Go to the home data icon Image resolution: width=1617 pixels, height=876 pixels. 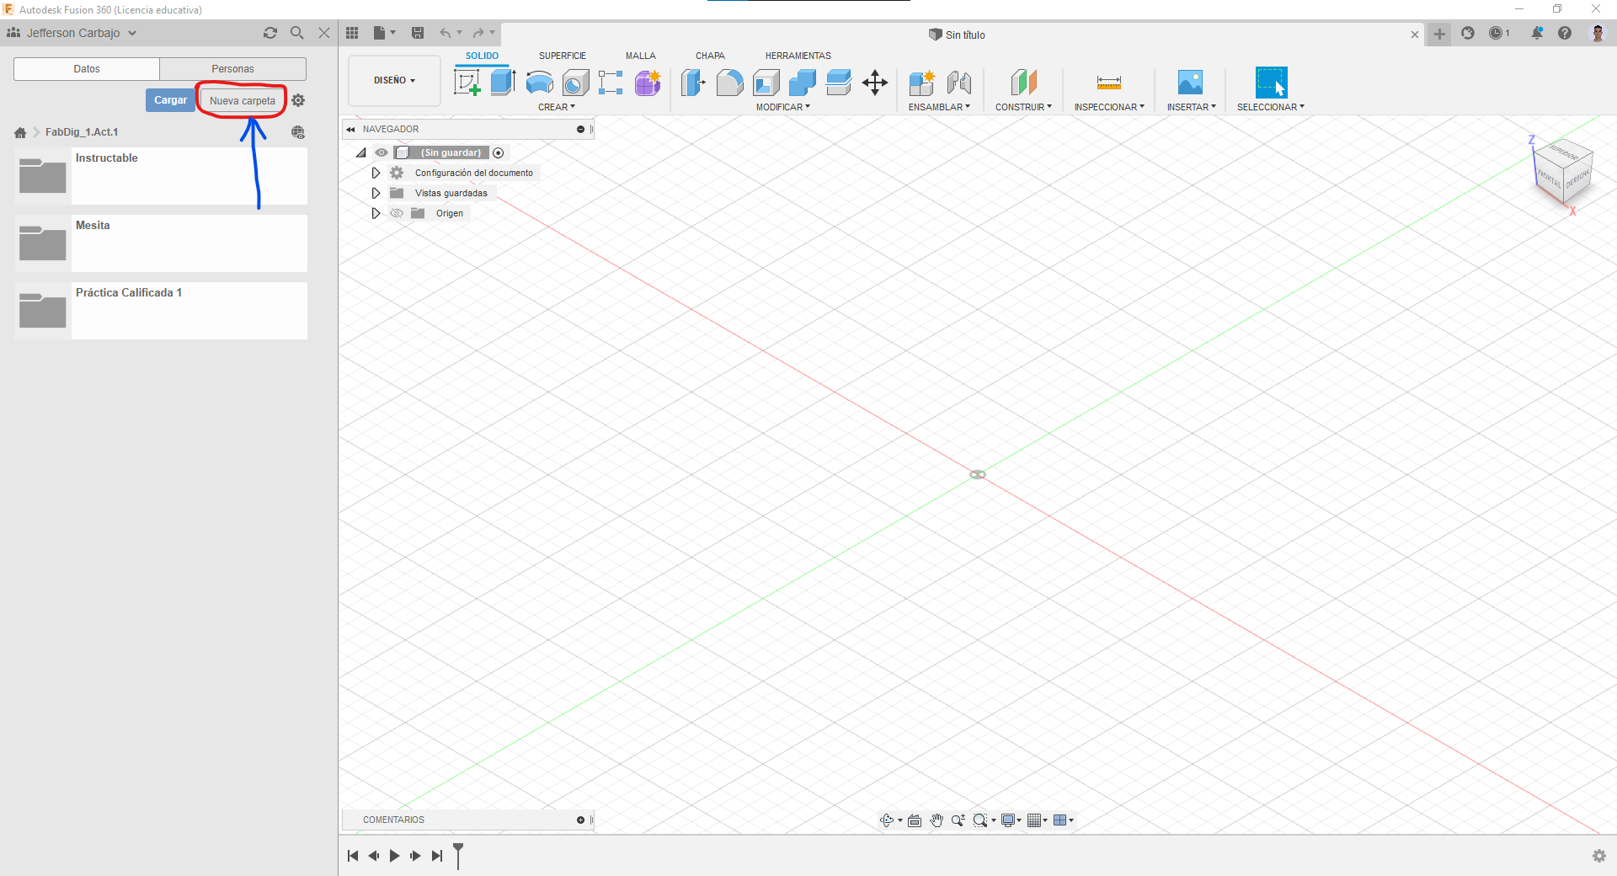point(20,132)
